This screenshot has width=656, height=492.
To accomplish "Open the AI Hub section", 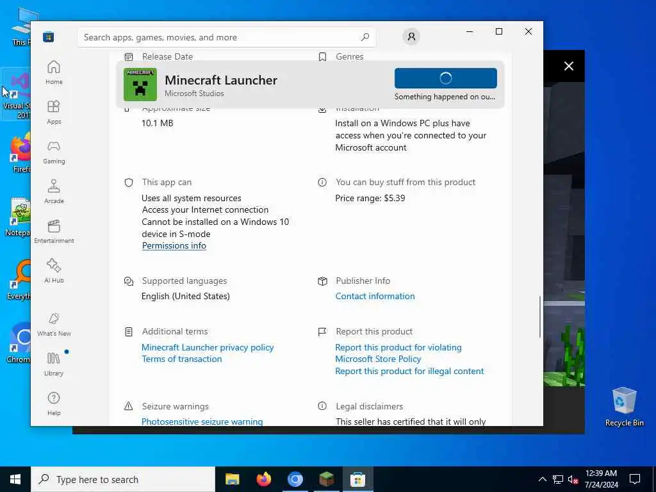I will pos(54,271).
